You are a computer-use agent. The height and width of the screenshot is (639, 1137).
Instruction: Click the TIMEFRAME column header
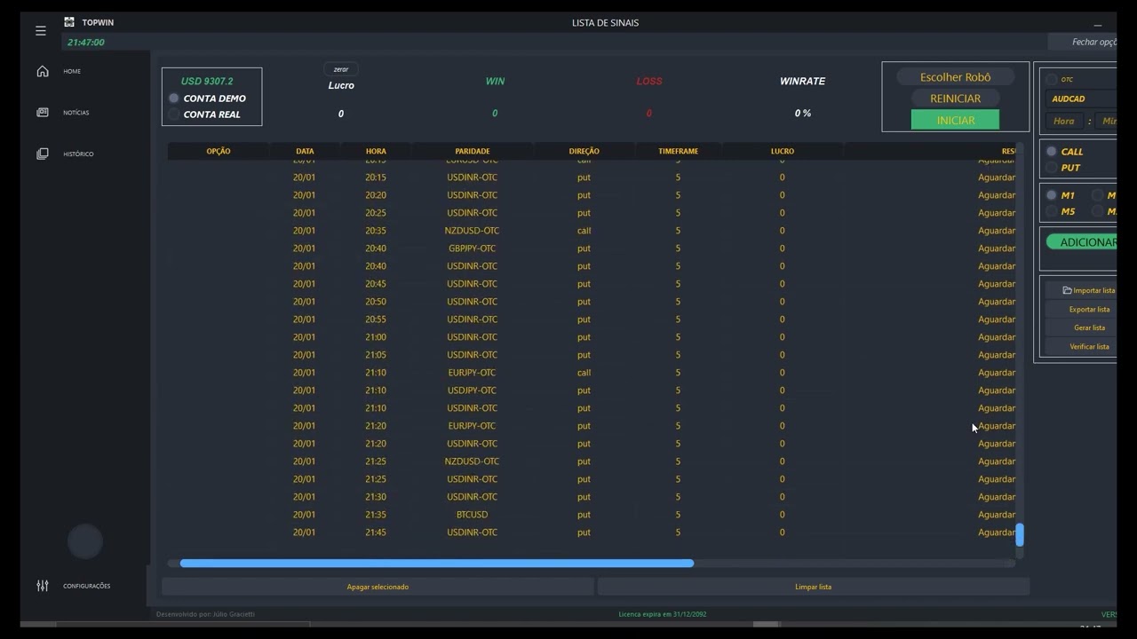pyautogui.click(x=678, y=151)
